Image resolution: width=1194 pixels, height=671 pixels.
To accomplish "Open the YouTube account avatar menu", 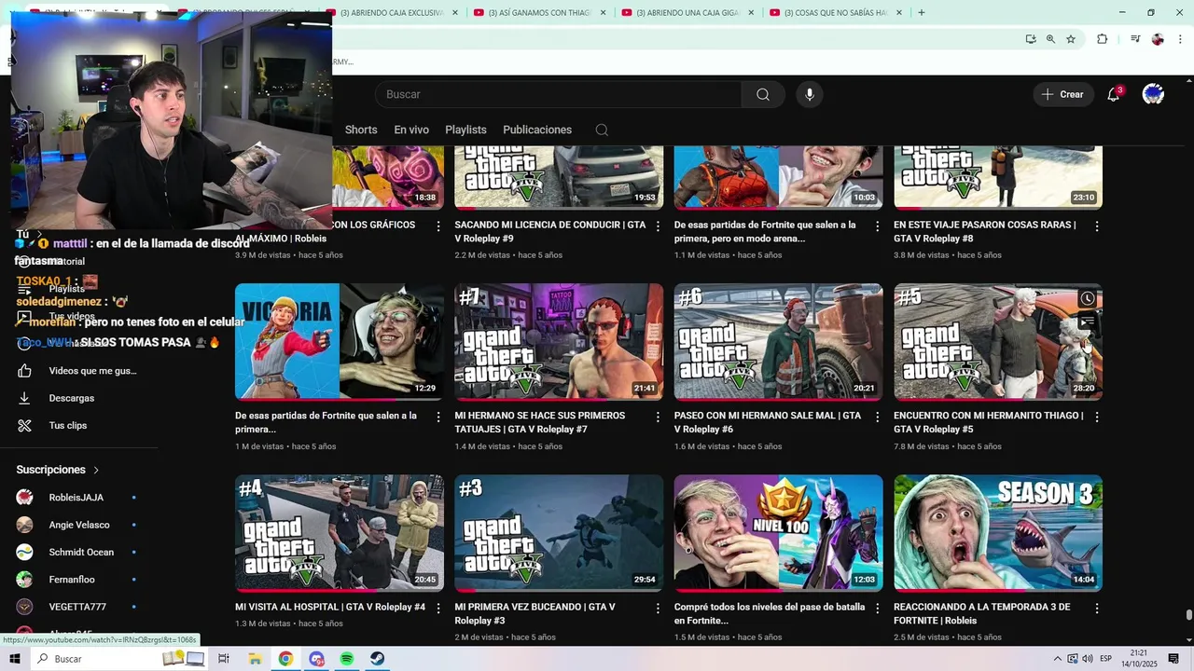I will coord(1154,94).
